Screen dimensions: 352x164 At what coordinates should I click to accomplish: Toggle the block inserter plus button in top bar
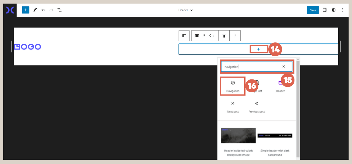(26, 10)
